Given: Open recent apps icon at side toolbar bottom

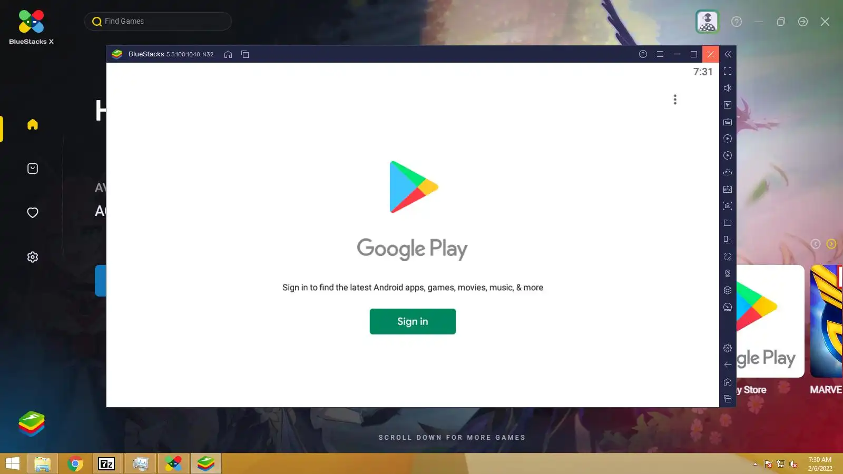Looking at the screenshot, I should 728,399.
